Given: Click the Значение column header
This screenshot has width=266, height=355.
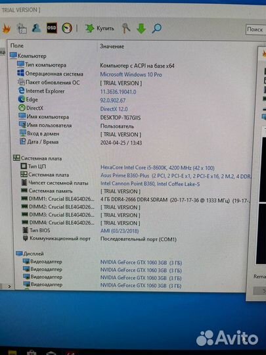Looking at the screenshot, I should pyautogui.click(x=112, y=46).
